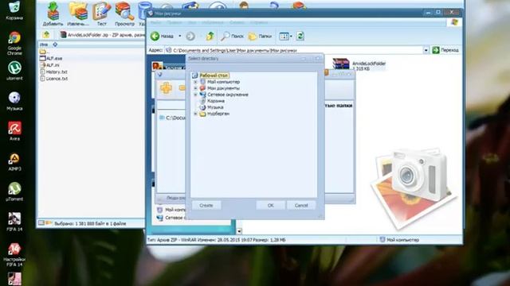Expand the Мои документы tree node
The width and height of the screenshot is (510, 286).
(195, 88)
